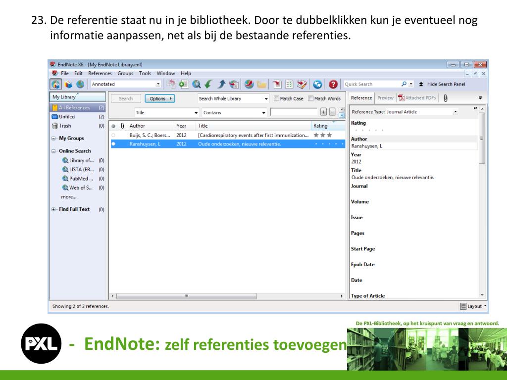Click Hide Search Panel
This screenshot has height=380, width=507.
(x=442, y=84)
